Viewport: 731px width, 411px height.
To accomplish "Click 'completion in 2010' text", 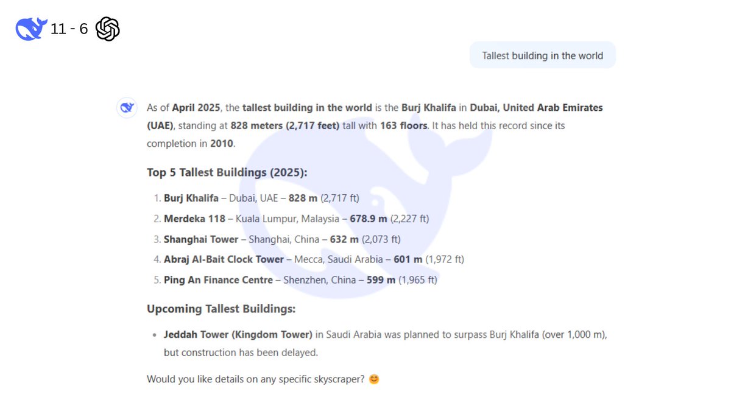I will click(190, 144).
